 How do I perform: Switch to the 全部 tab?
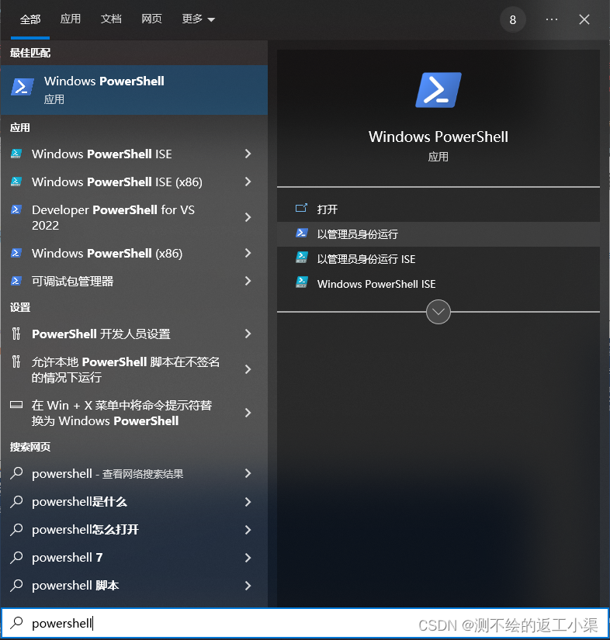pyautogui.click(x=30, y=19)
